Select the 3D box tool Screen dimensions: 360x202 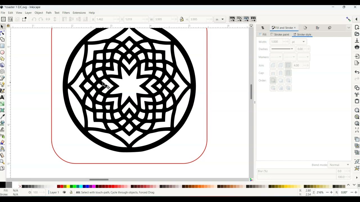(2, 65)
